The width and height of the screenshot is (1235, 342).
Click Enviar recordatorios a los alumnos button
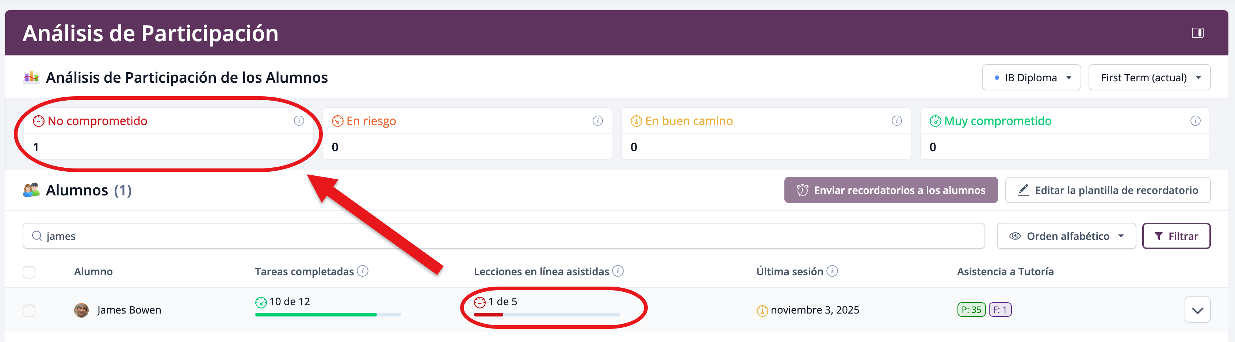click(x=890, y=190)
